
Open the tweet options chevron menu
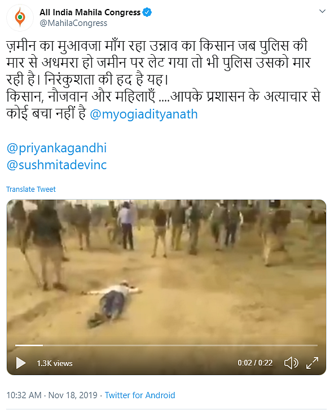[x=322, y=11]
